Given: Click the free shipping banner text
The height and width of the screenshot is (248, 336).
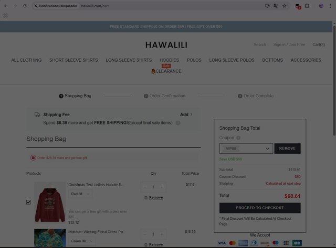Looking at the screenshot, I should pyautogui.click(x=166, y=27).
